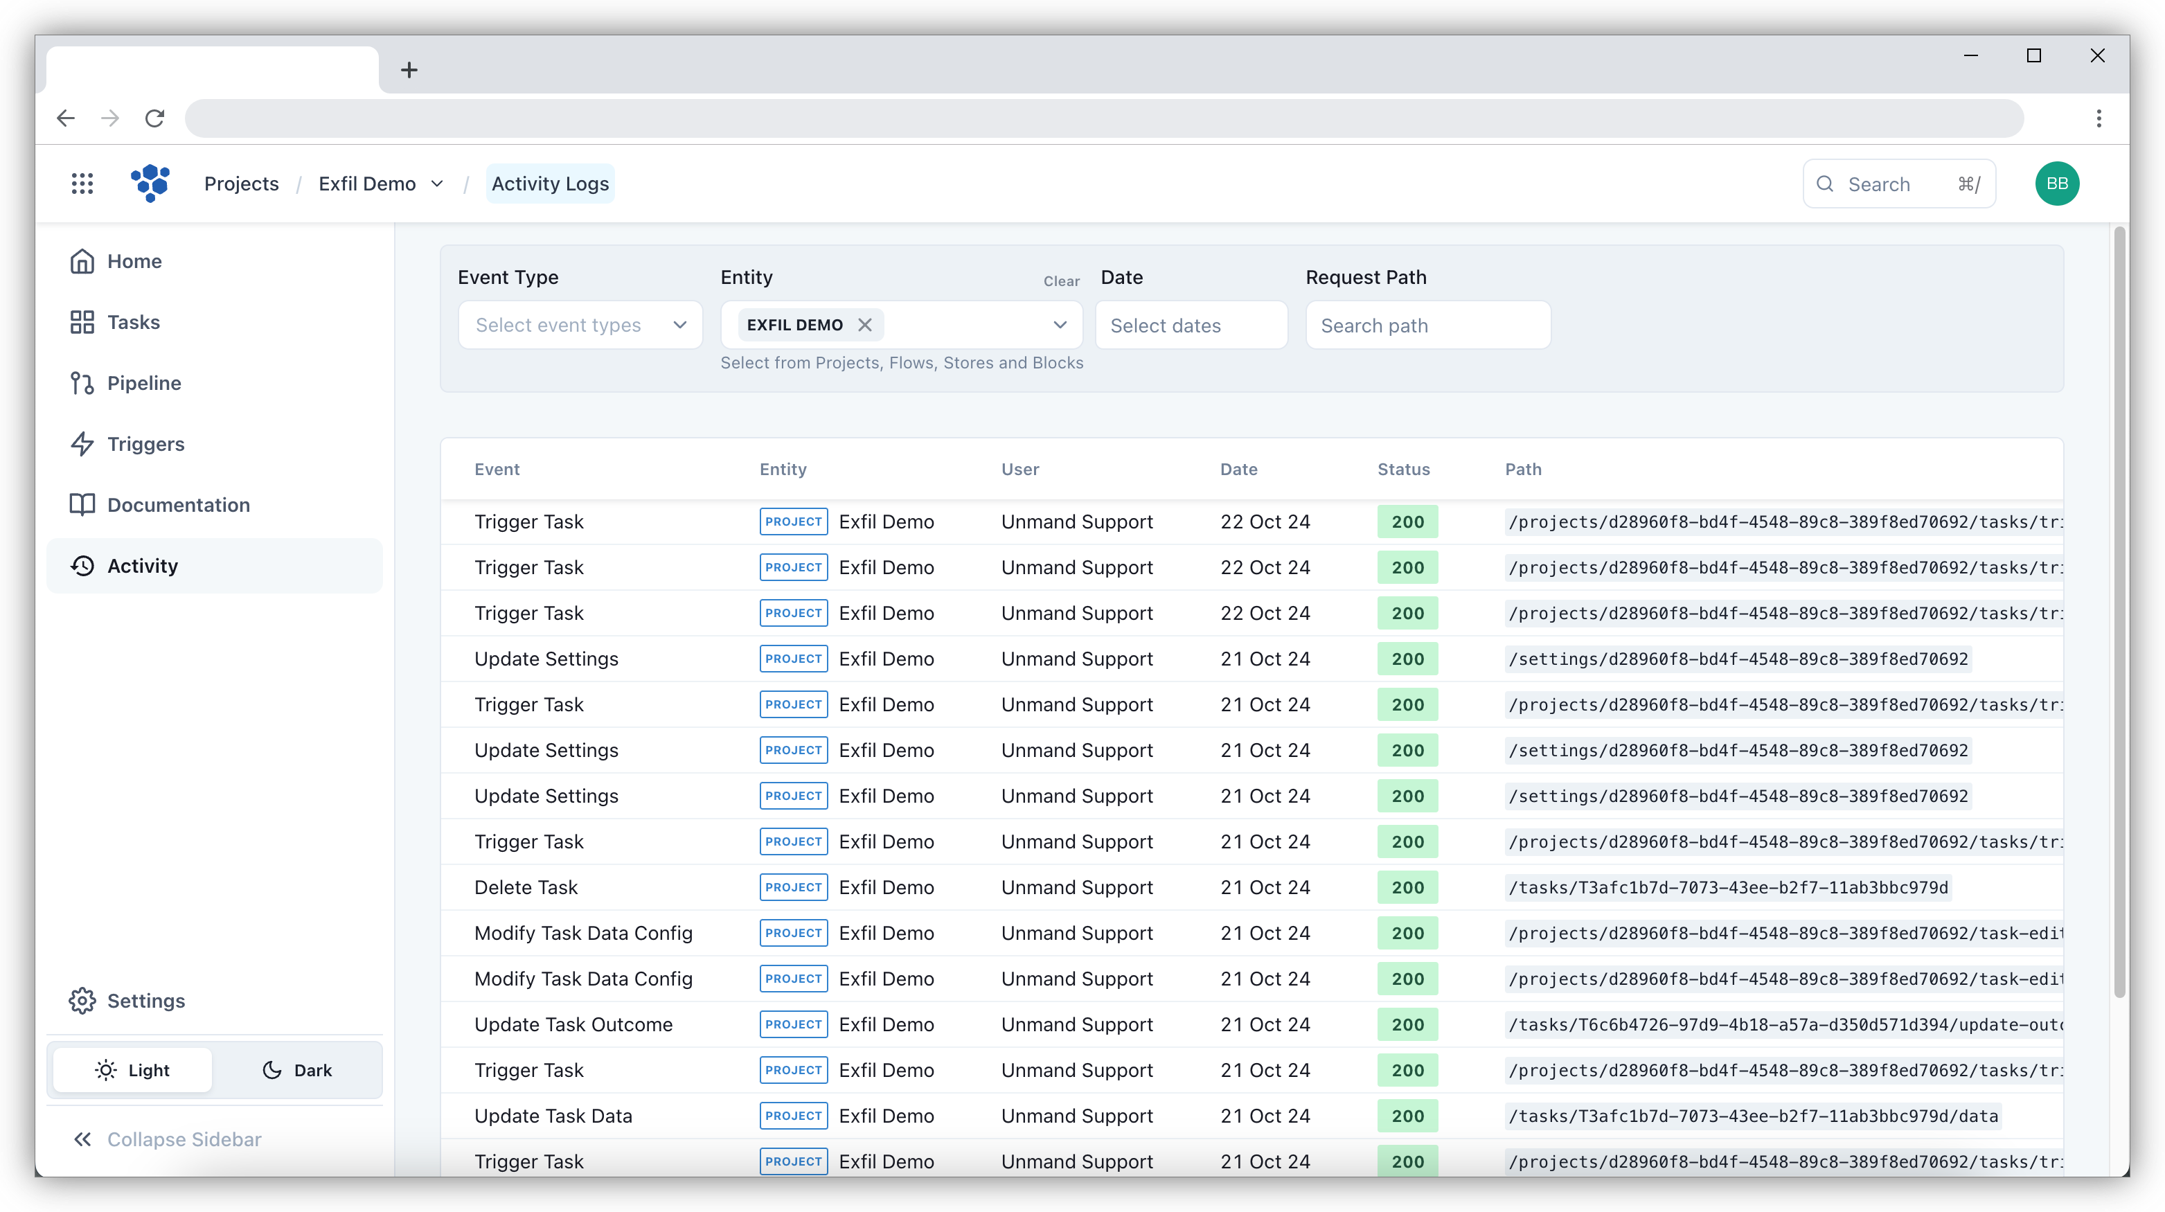Select the Activity Logs breadcrumb item

(x=550, y=184)
